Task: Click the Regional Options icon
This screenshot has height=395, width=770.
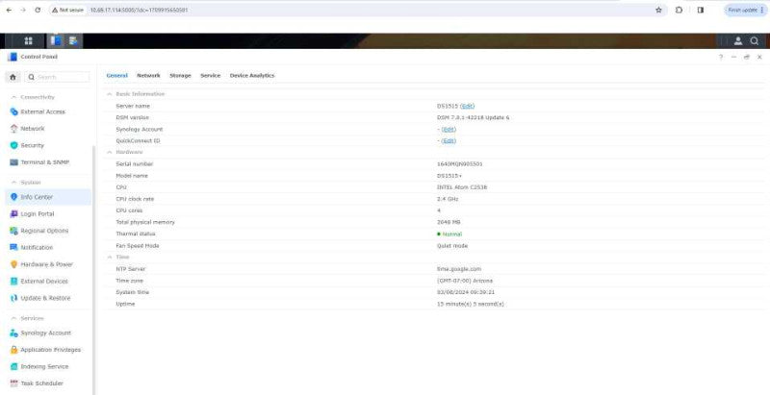Action: coord(13,231)
